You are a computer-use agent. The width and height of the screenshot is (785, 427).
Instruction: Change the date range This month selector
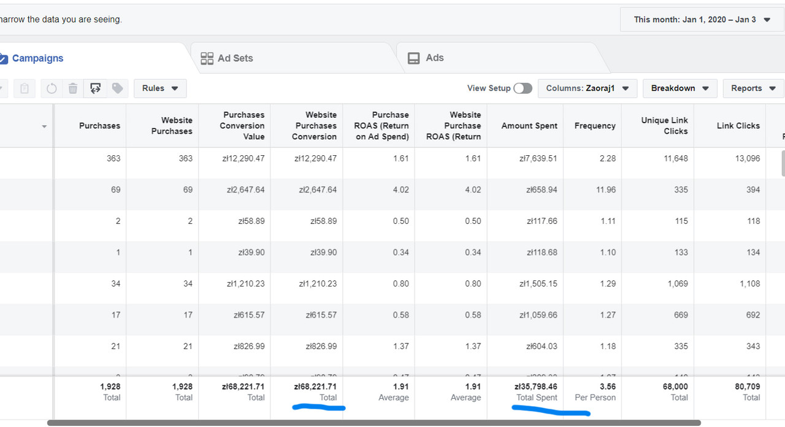pos(702,20)
